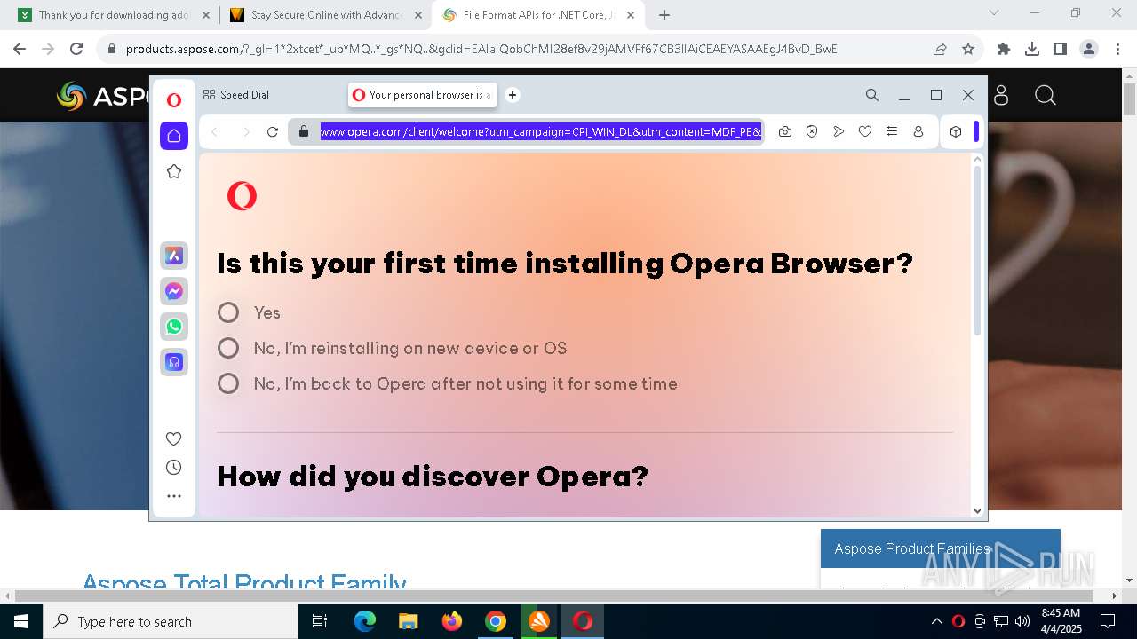The height and width of the screenshot is (639, 1137).
Task: Click Aspose Product Families panel header
Action: click(x=940, y=548)
